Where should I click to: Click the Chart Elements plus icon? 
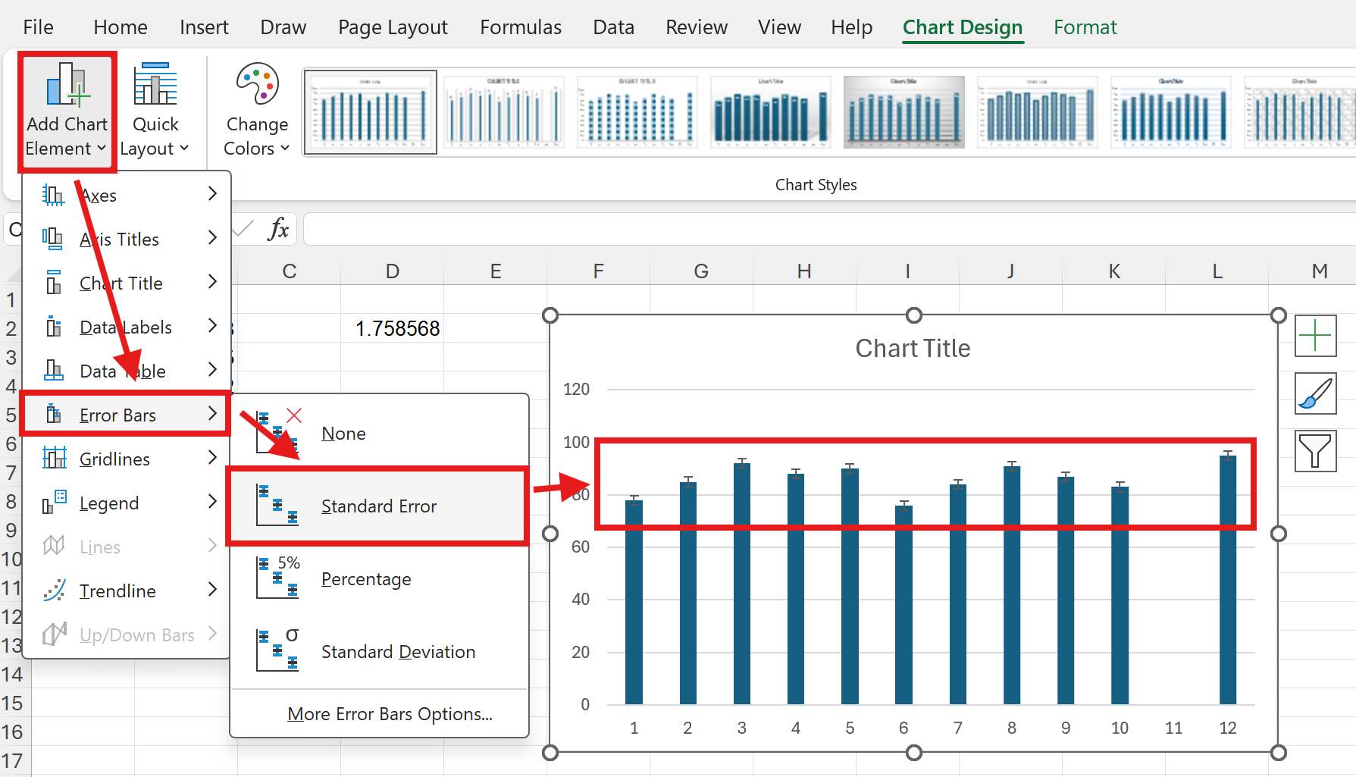pos(1315,336)
